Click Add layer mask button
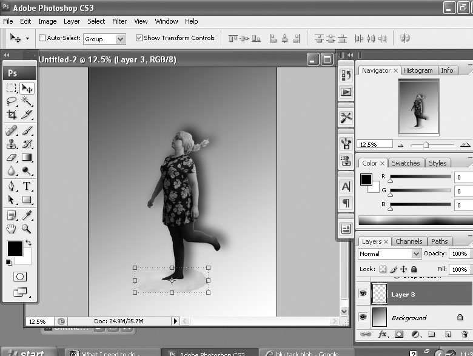Image resolution: width=473 pixels, height=356 pixels. [399, 334]
